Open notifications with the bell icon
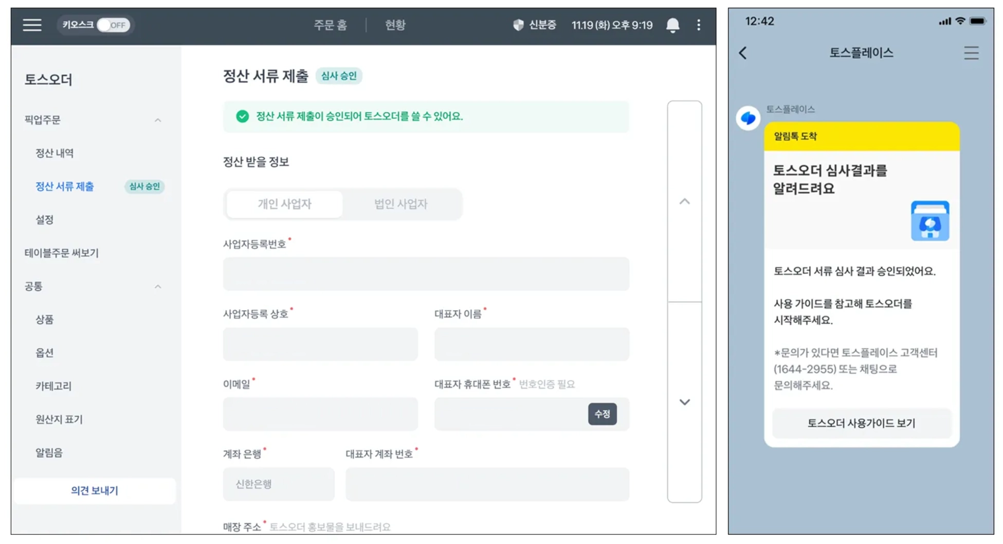 (672, 25)
